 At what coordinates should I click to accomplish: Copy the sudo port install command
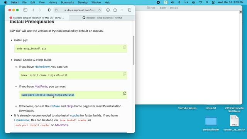click(124, 93)
